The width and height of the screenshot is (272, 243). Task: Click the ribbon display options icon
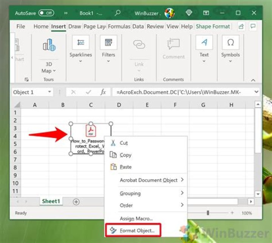pyautogui.click(x=206, y=13)
